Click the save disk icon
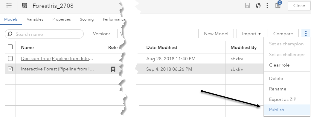Viewport: 311px width, 117px height. [x=247, y=6]
